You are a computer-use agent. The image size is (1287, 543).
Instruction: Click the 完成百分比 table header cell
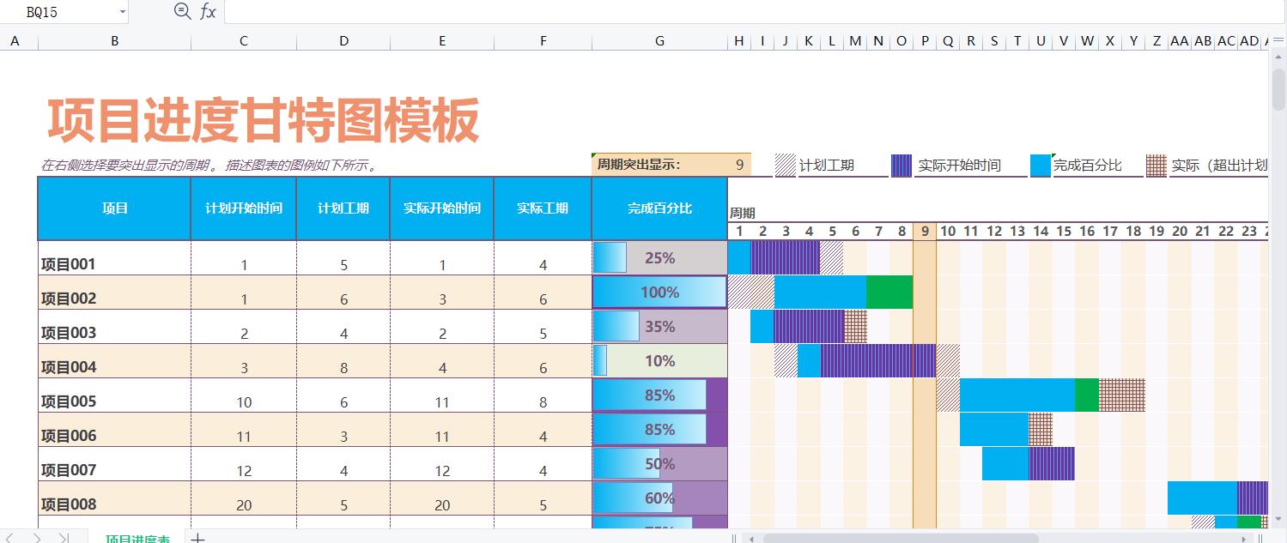click(659, 208)
